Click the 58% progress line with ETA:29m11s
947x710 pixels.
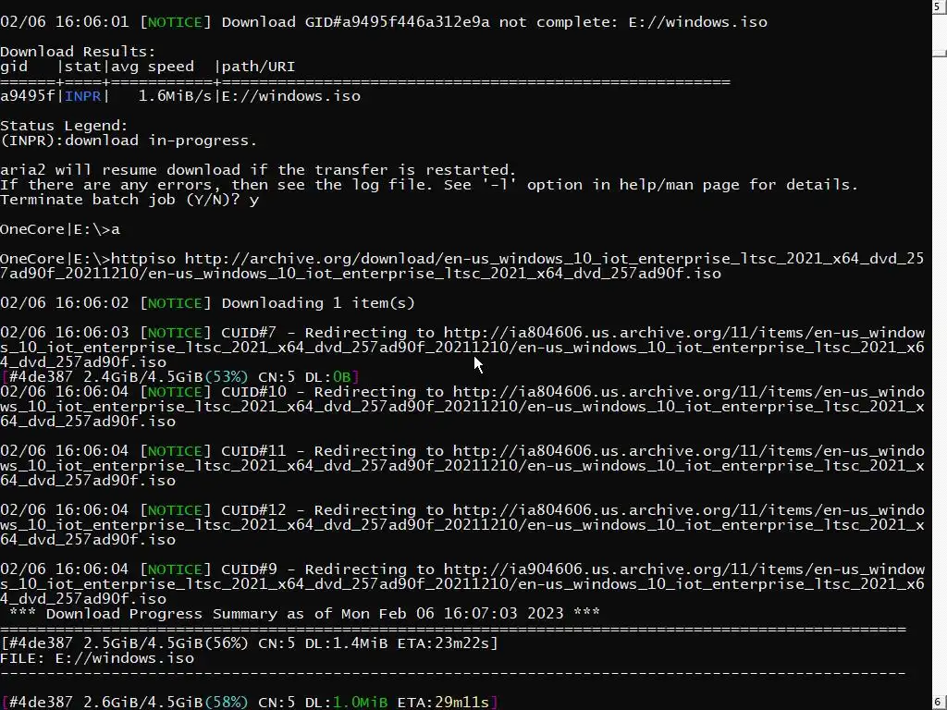(x=250, y=703)
